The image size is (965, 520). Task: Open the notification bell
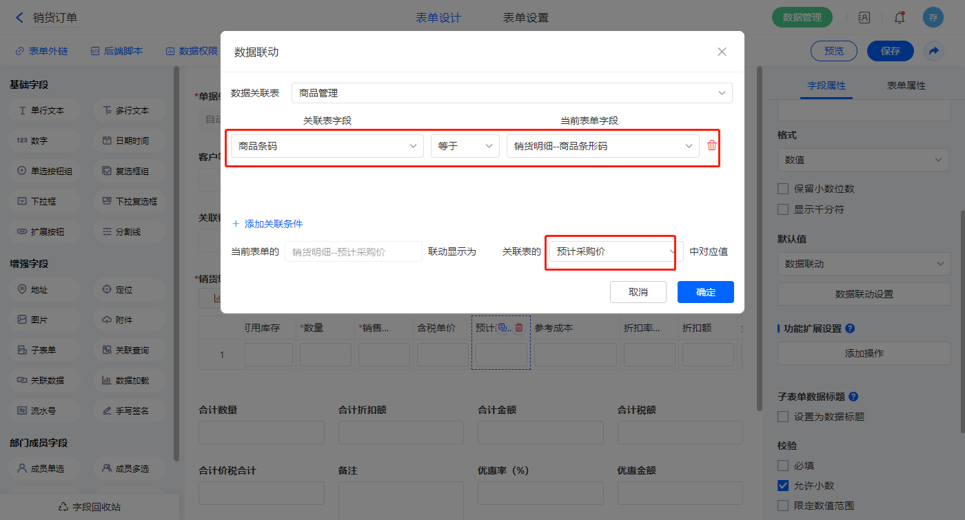(x=899, y=18)
